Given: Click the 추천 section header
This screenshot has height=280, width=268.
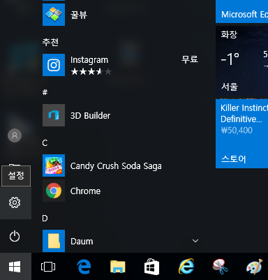Looking at the screenshot, I should (x=50, y=42).
